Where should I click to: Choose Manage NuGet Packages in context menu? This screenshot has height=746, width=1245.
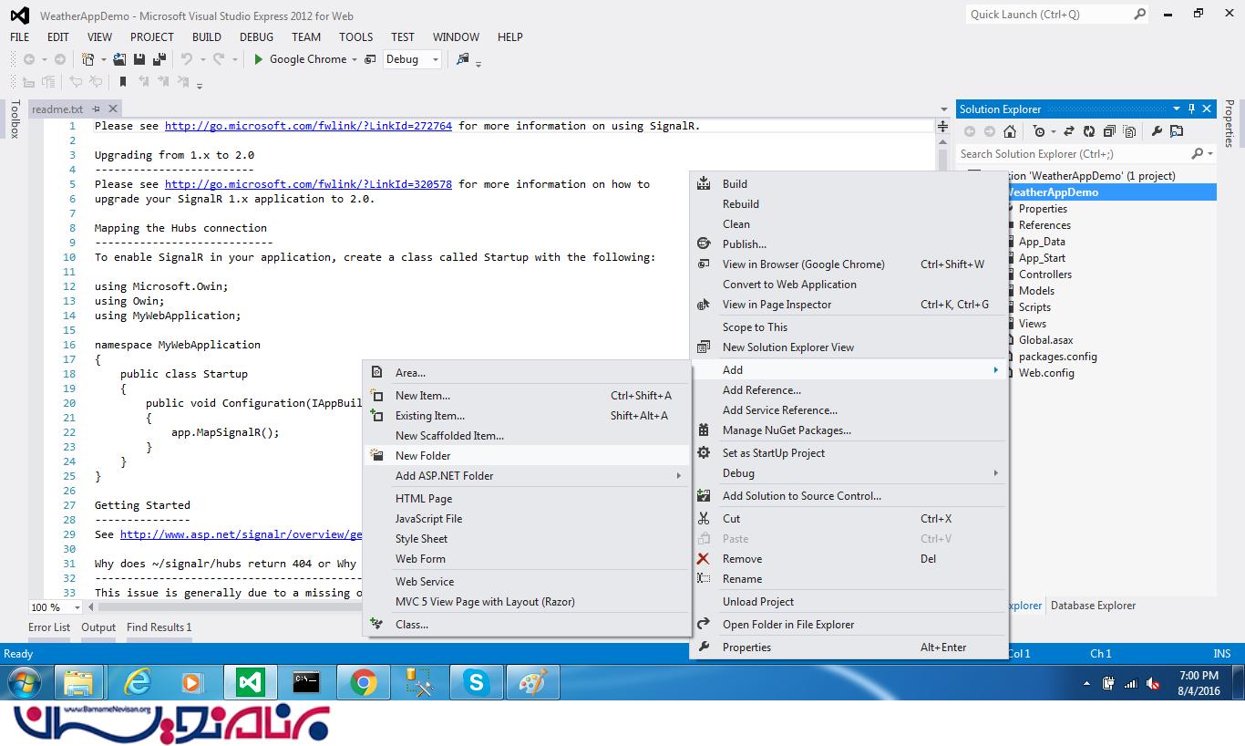point(787,430)
